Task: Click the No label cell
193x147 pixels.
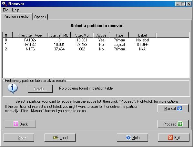Action: tap(143, 40)
